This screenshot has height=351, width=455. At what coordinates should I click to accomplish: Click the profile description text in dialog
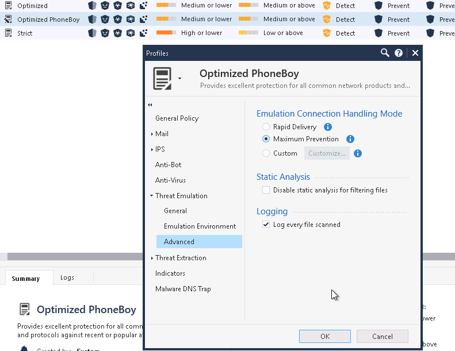305,86
